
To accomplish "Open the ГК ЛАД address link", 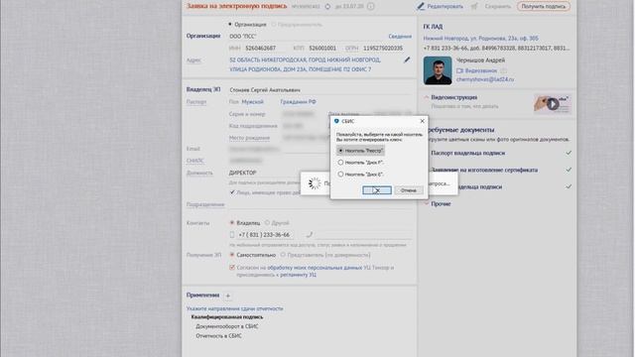I will (x=480, y=39).
